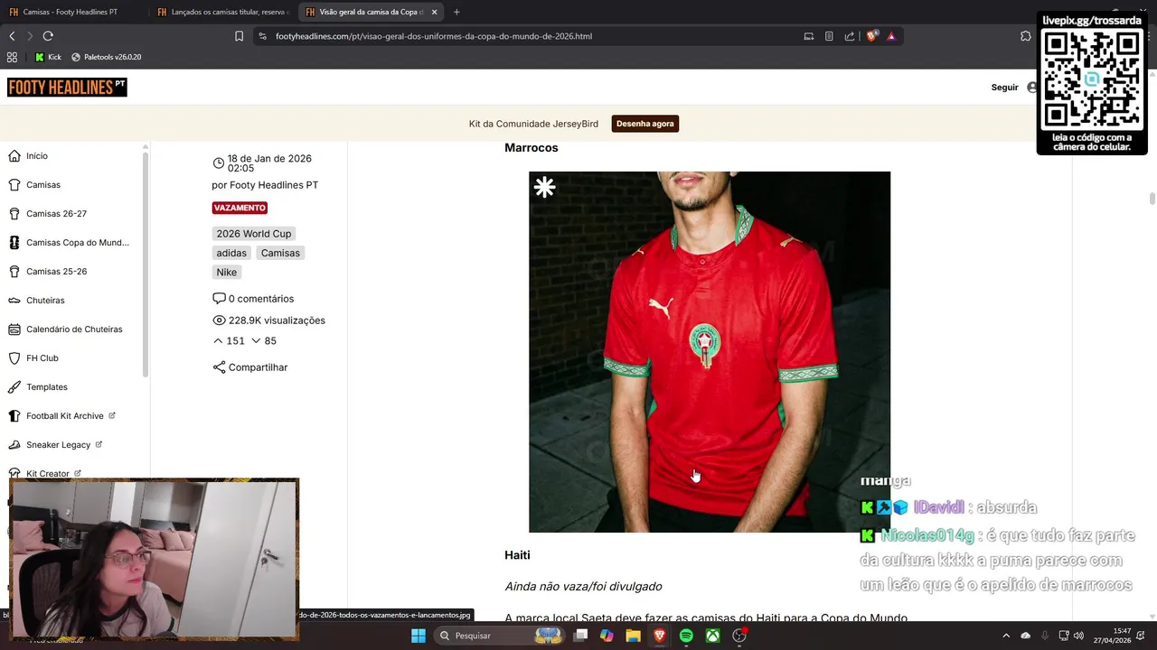The image size is (1157, 650).
Task: Click the Seguir button
Action: 1004,88
